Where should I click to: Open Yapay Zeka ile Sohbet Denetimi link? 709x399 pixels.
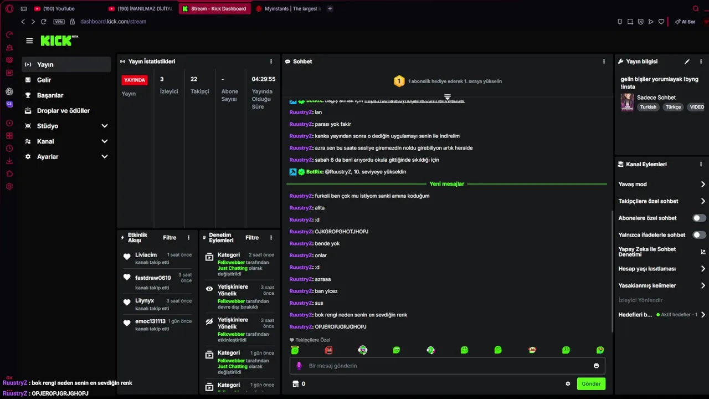click(662, 252)
